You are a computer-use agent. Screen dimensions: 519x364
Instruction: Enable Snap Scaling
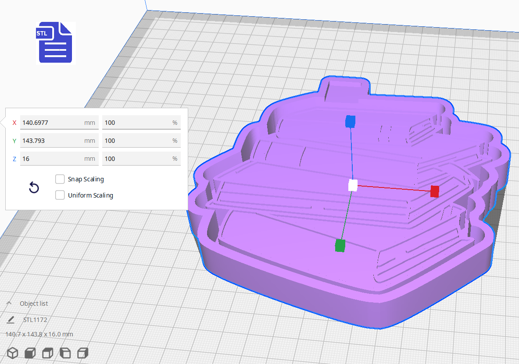click(x=60, y=179)
